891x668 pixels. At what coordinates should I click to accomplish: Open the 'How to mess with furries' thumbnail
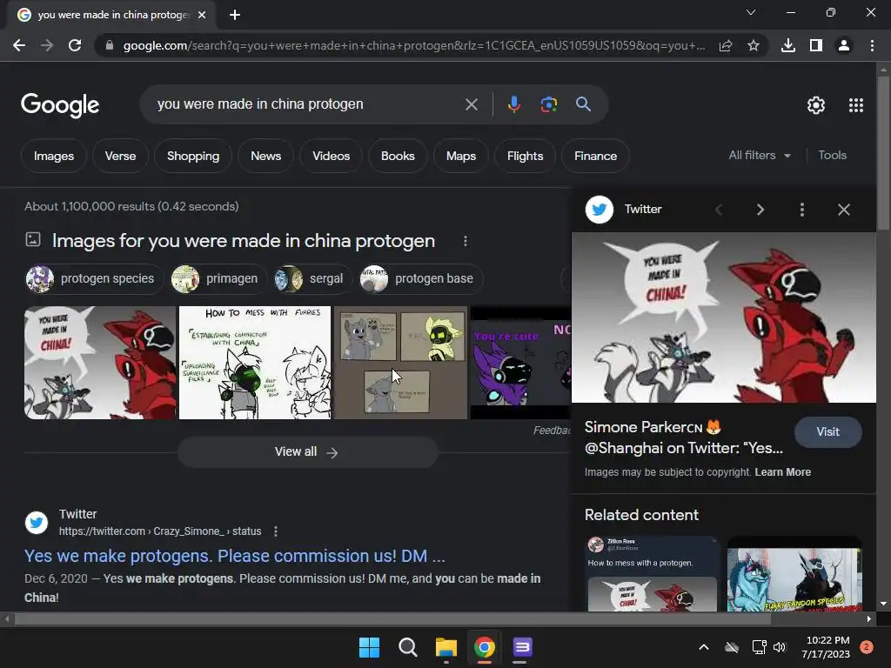(255, 363)
